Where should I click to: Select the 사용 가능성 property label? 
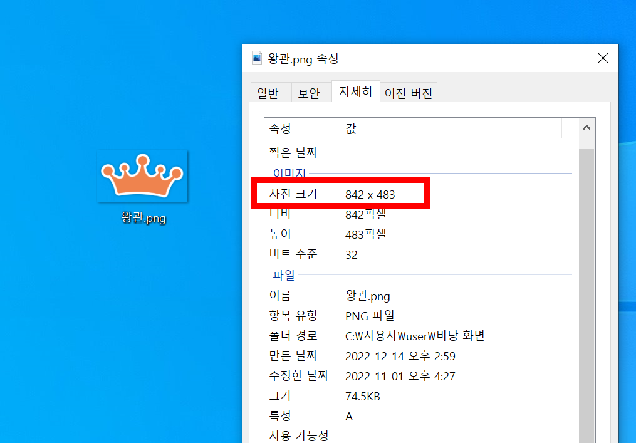coord(298,436)
